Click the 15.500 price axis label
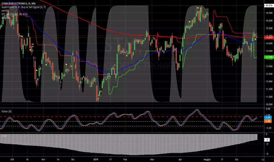 [x=269, y=28]
